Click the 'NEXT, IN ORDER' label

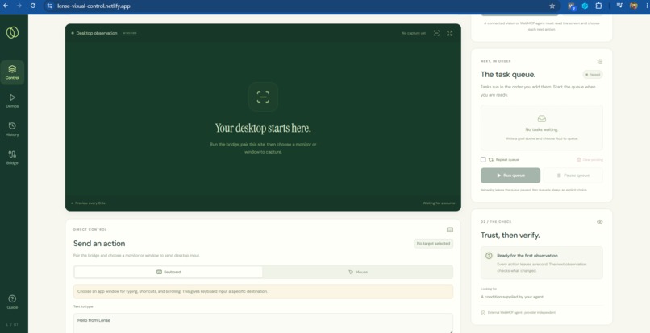click(x=496, y=61)
